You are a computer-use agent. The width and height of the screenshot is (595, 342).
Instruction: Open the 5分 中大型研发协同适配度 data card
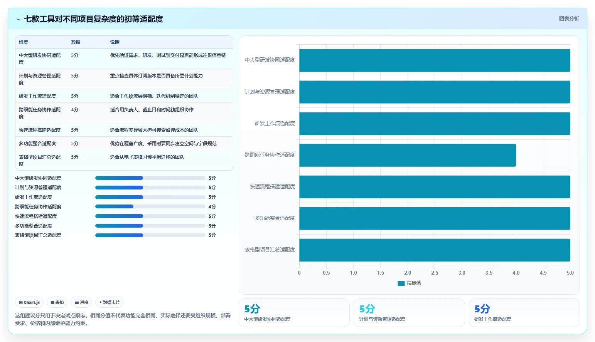coord(294,313)
